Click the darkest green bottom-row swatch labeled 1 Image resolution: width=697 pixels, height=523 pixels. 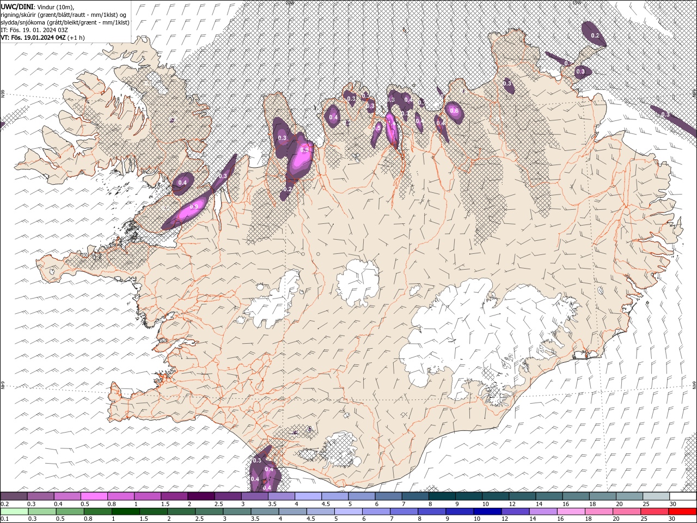click(x=126, y=512)
